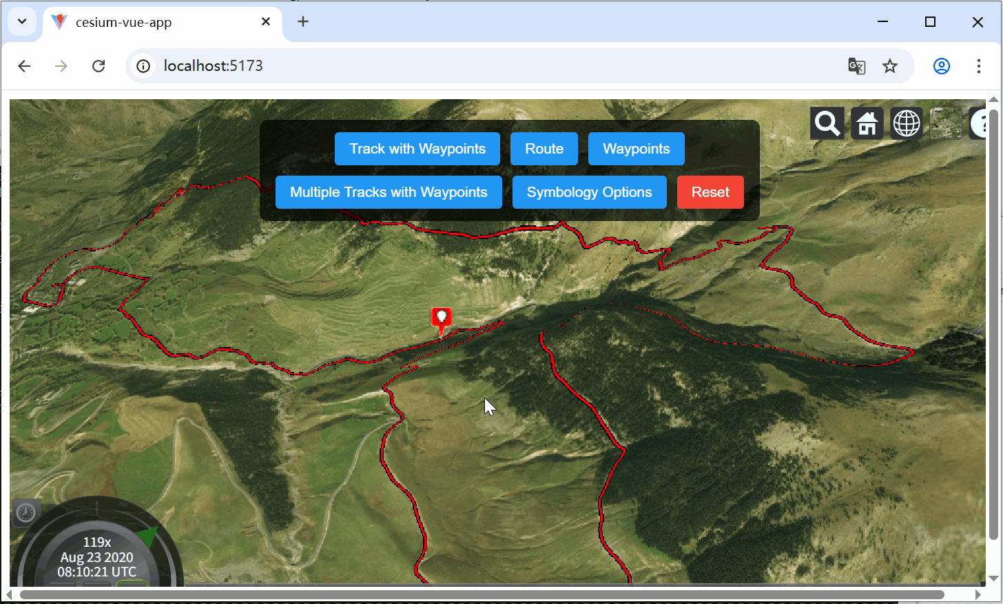The width and height of the screenshot is (1003, 604).
Task: Open Symbology Options
Action: pos(590,192)
